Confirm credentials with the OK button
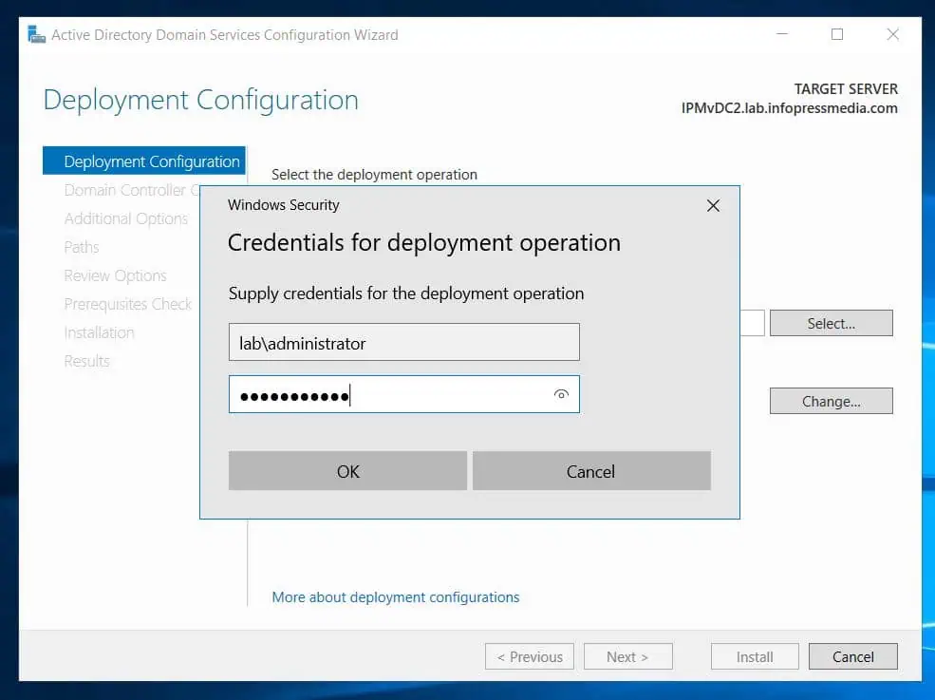This screenshot has width=935, height=700. pos(347,471)
